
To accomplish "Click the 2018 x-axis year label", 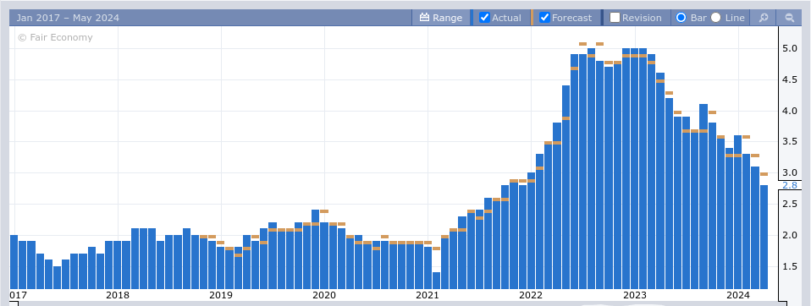I will (x=118, y=295).
